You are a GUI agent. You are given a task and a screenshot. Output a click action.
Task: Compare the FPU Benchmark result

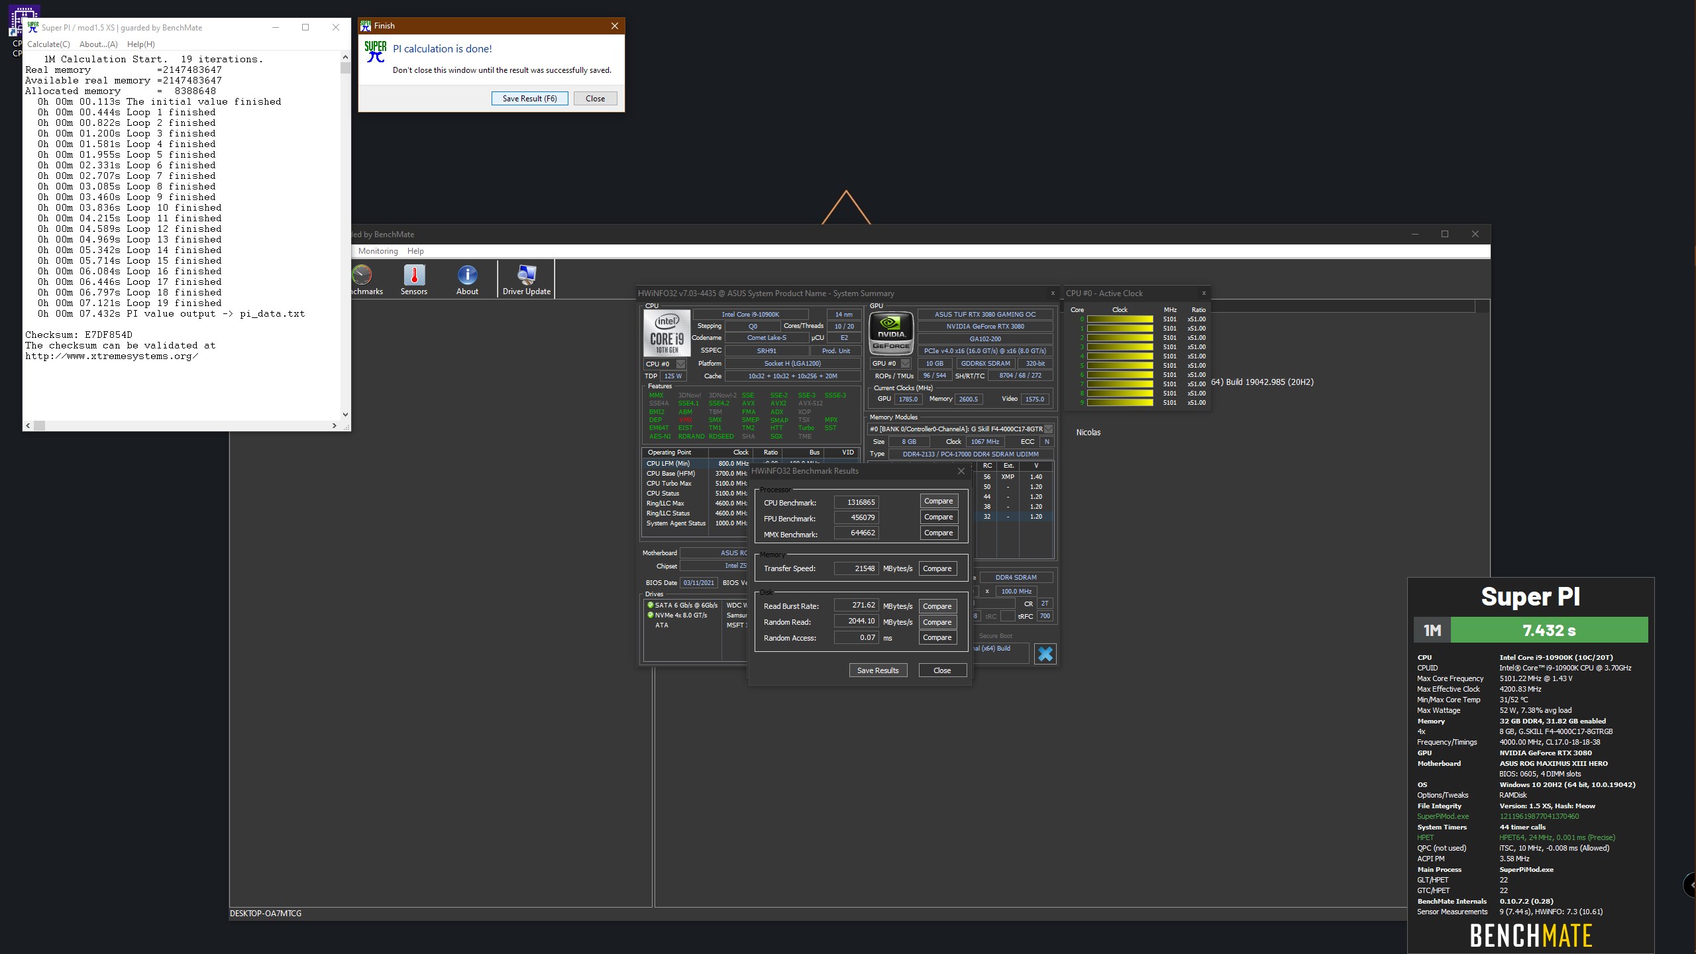tap(938, 517)
